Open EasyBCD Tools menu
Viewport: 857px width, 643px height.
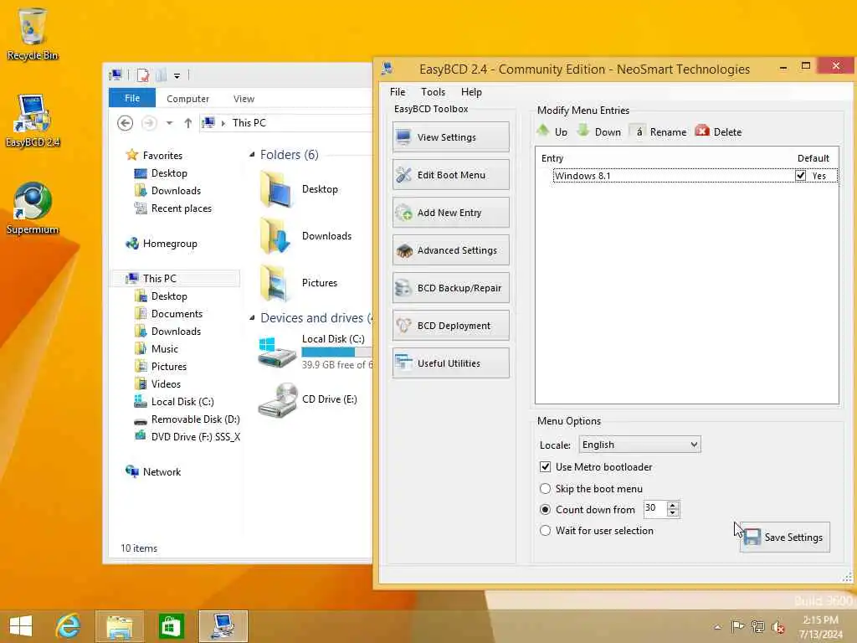pyautogui.click(x=433, y=92)
